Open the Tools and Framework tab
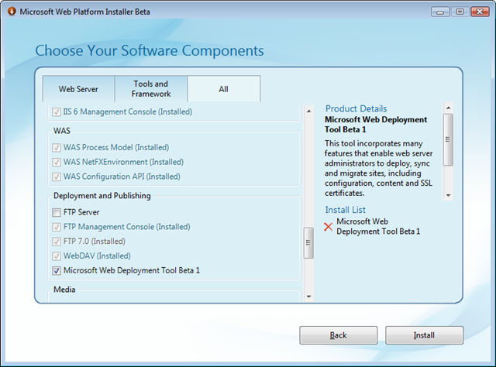496x367 pixels. click(151, 89)
